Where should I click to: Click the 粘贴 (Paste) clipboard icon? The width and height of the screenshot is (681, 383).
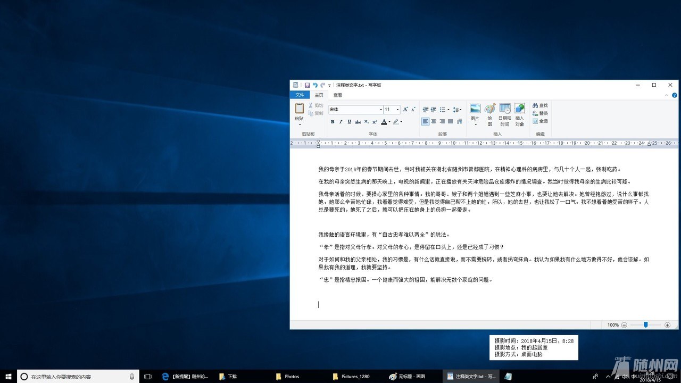[300, 109]
